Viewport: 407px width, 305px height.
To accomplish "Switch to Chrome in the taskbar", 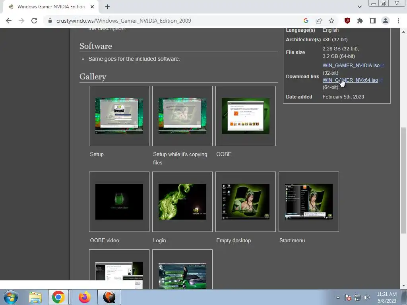I will (58, 297).
